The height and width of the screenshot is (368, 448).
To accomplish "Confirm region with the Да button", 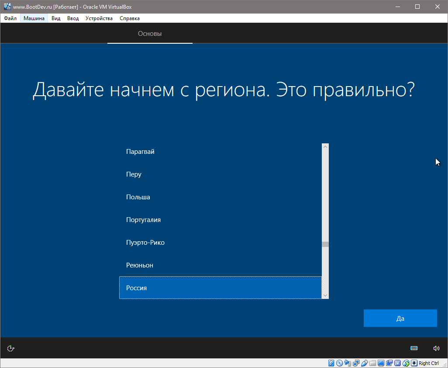I will point(400,318).
